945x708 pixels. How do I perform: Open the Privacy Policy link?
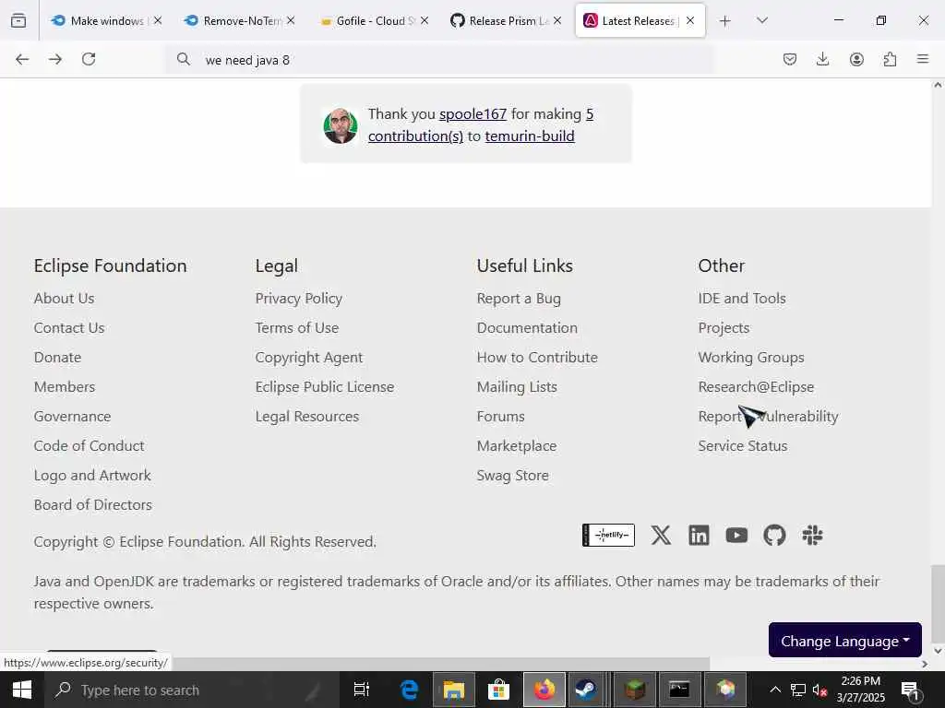tap(298, 298)
